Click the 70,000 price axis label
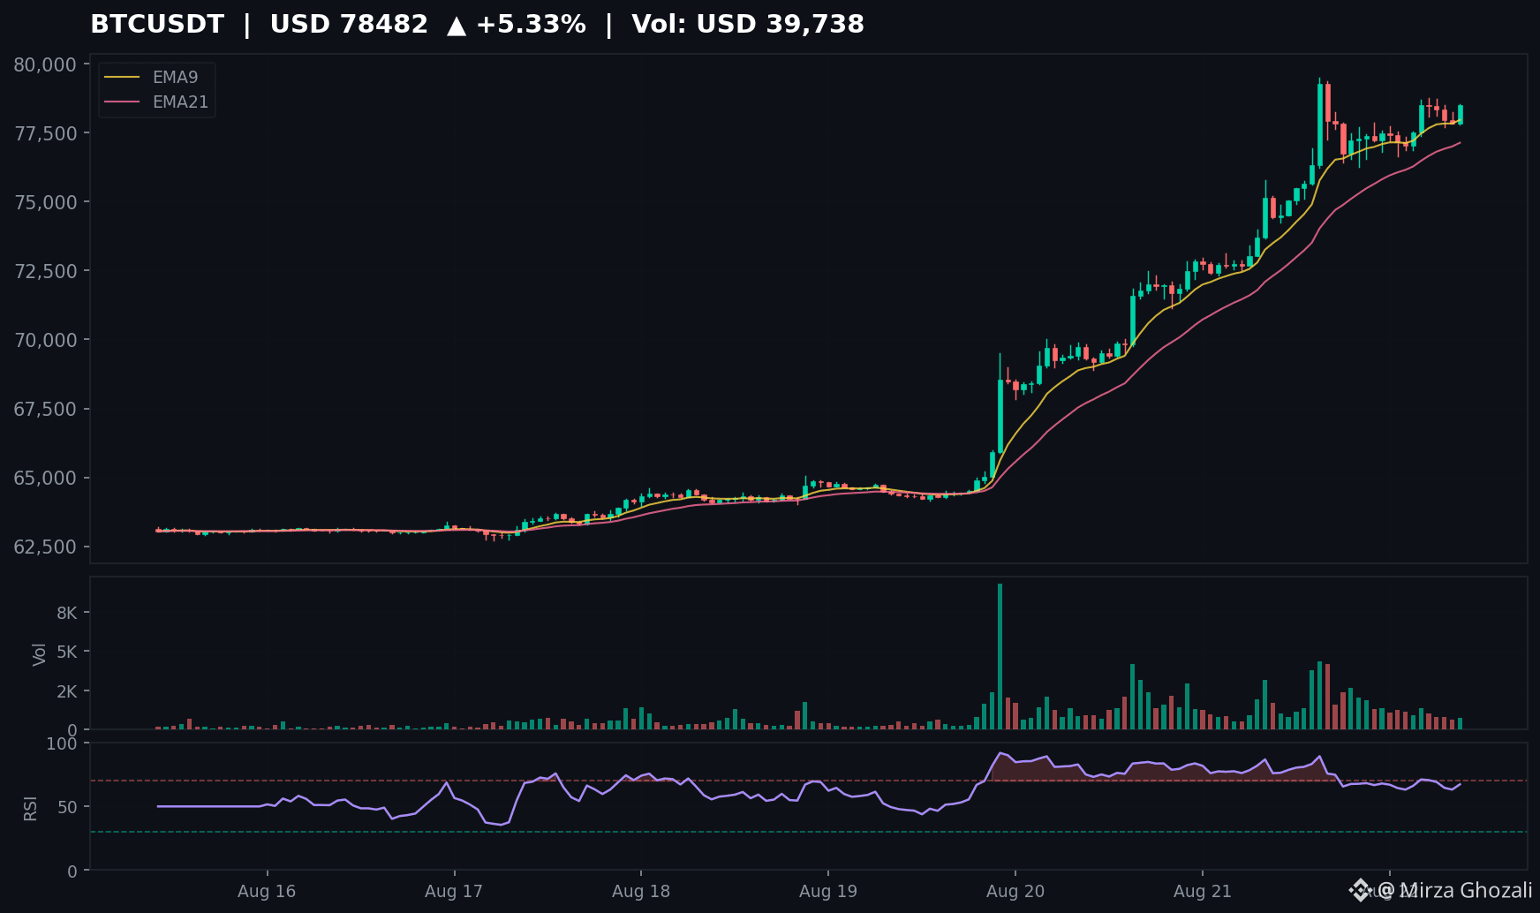The width and height of the screenshot is (1540, 913). point(45,340)
